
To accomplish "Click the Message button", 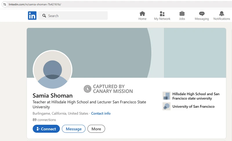I will pyautogui.click(x=74, y=129).
